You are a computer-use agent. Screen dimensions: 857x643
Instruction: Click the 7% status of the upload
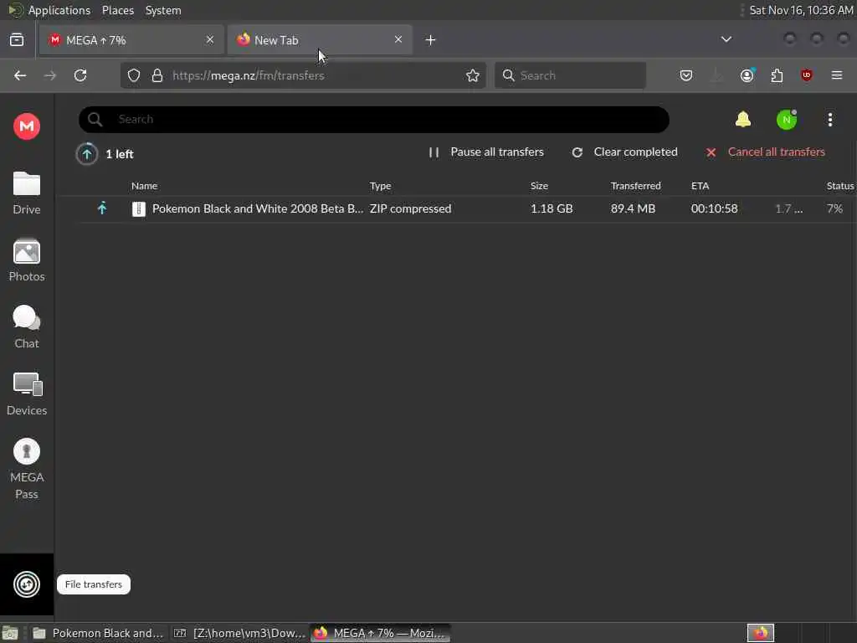(834, 208)
